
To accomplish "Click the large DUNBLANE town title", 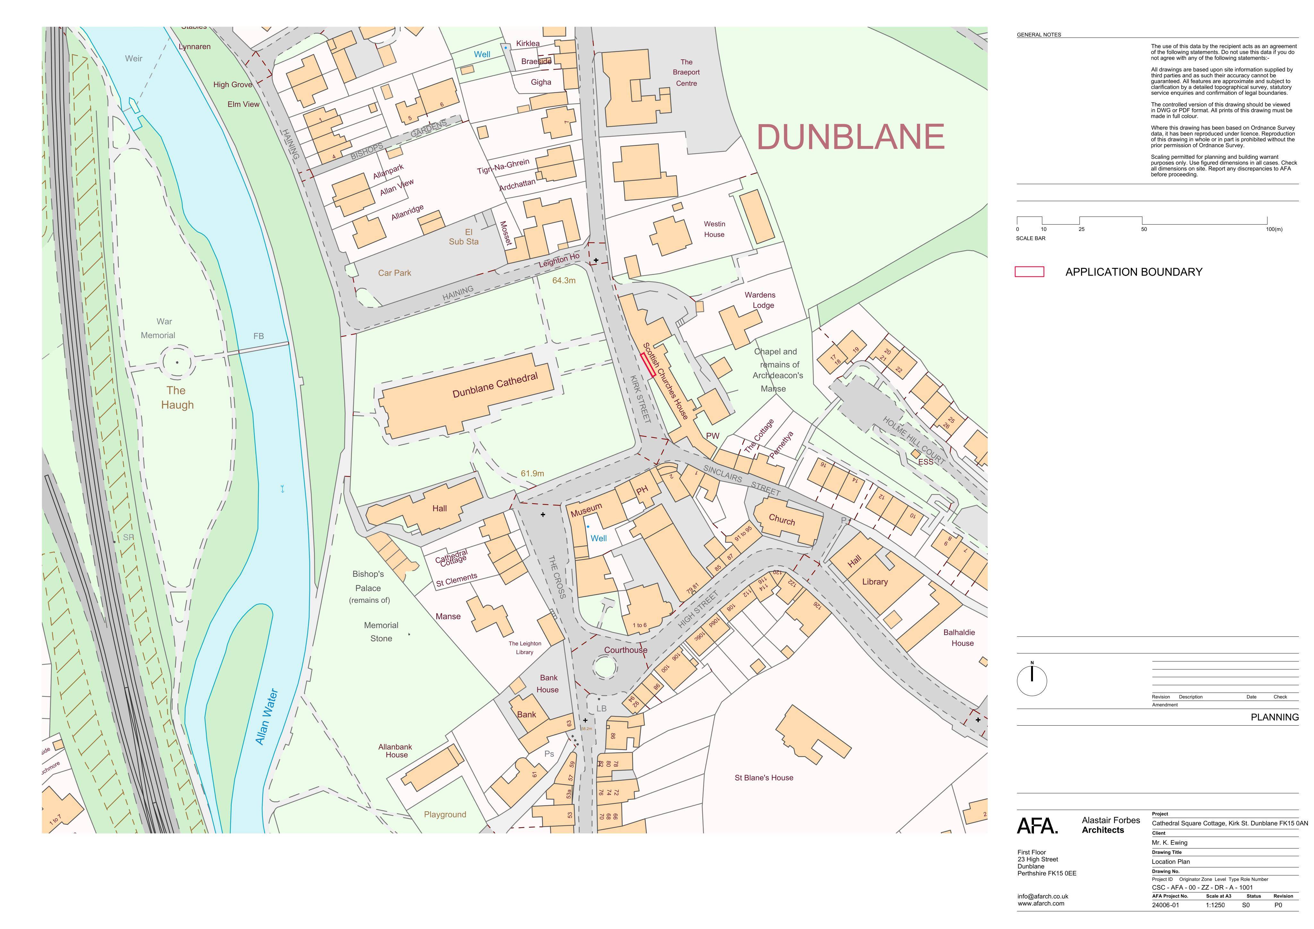I will pos(850,137).
